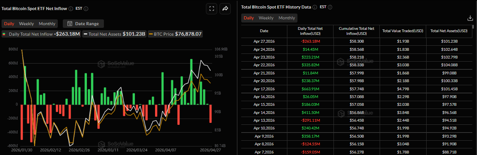Click info icon next to EST in history panel
The image size is (477, 155).
point(330,7)
